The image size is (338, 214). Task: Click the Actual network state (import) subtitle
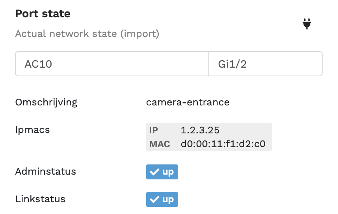(x=87, y=34)
